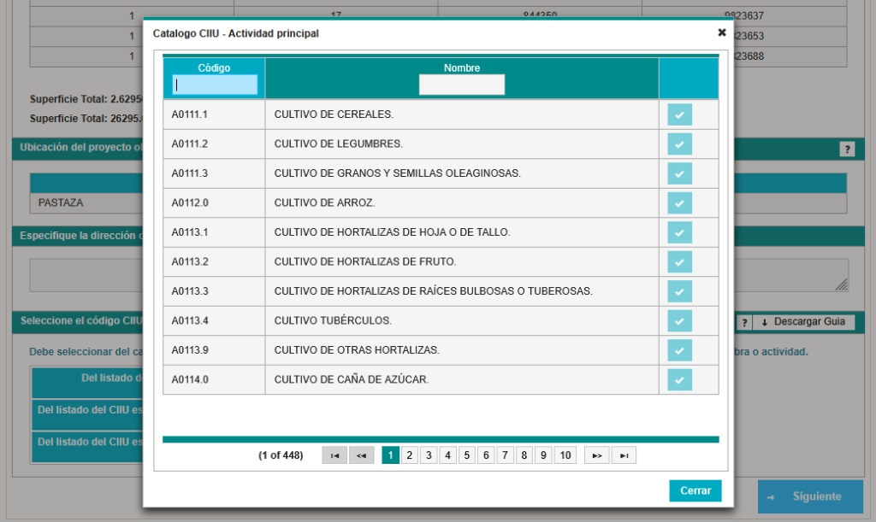Image resolution: width=876 pixels, height=522 pixels.
Task: Pick CULTIVO DE HORTALIZAS DE FRUTO checkmark
Action: (x=679, y=262)
